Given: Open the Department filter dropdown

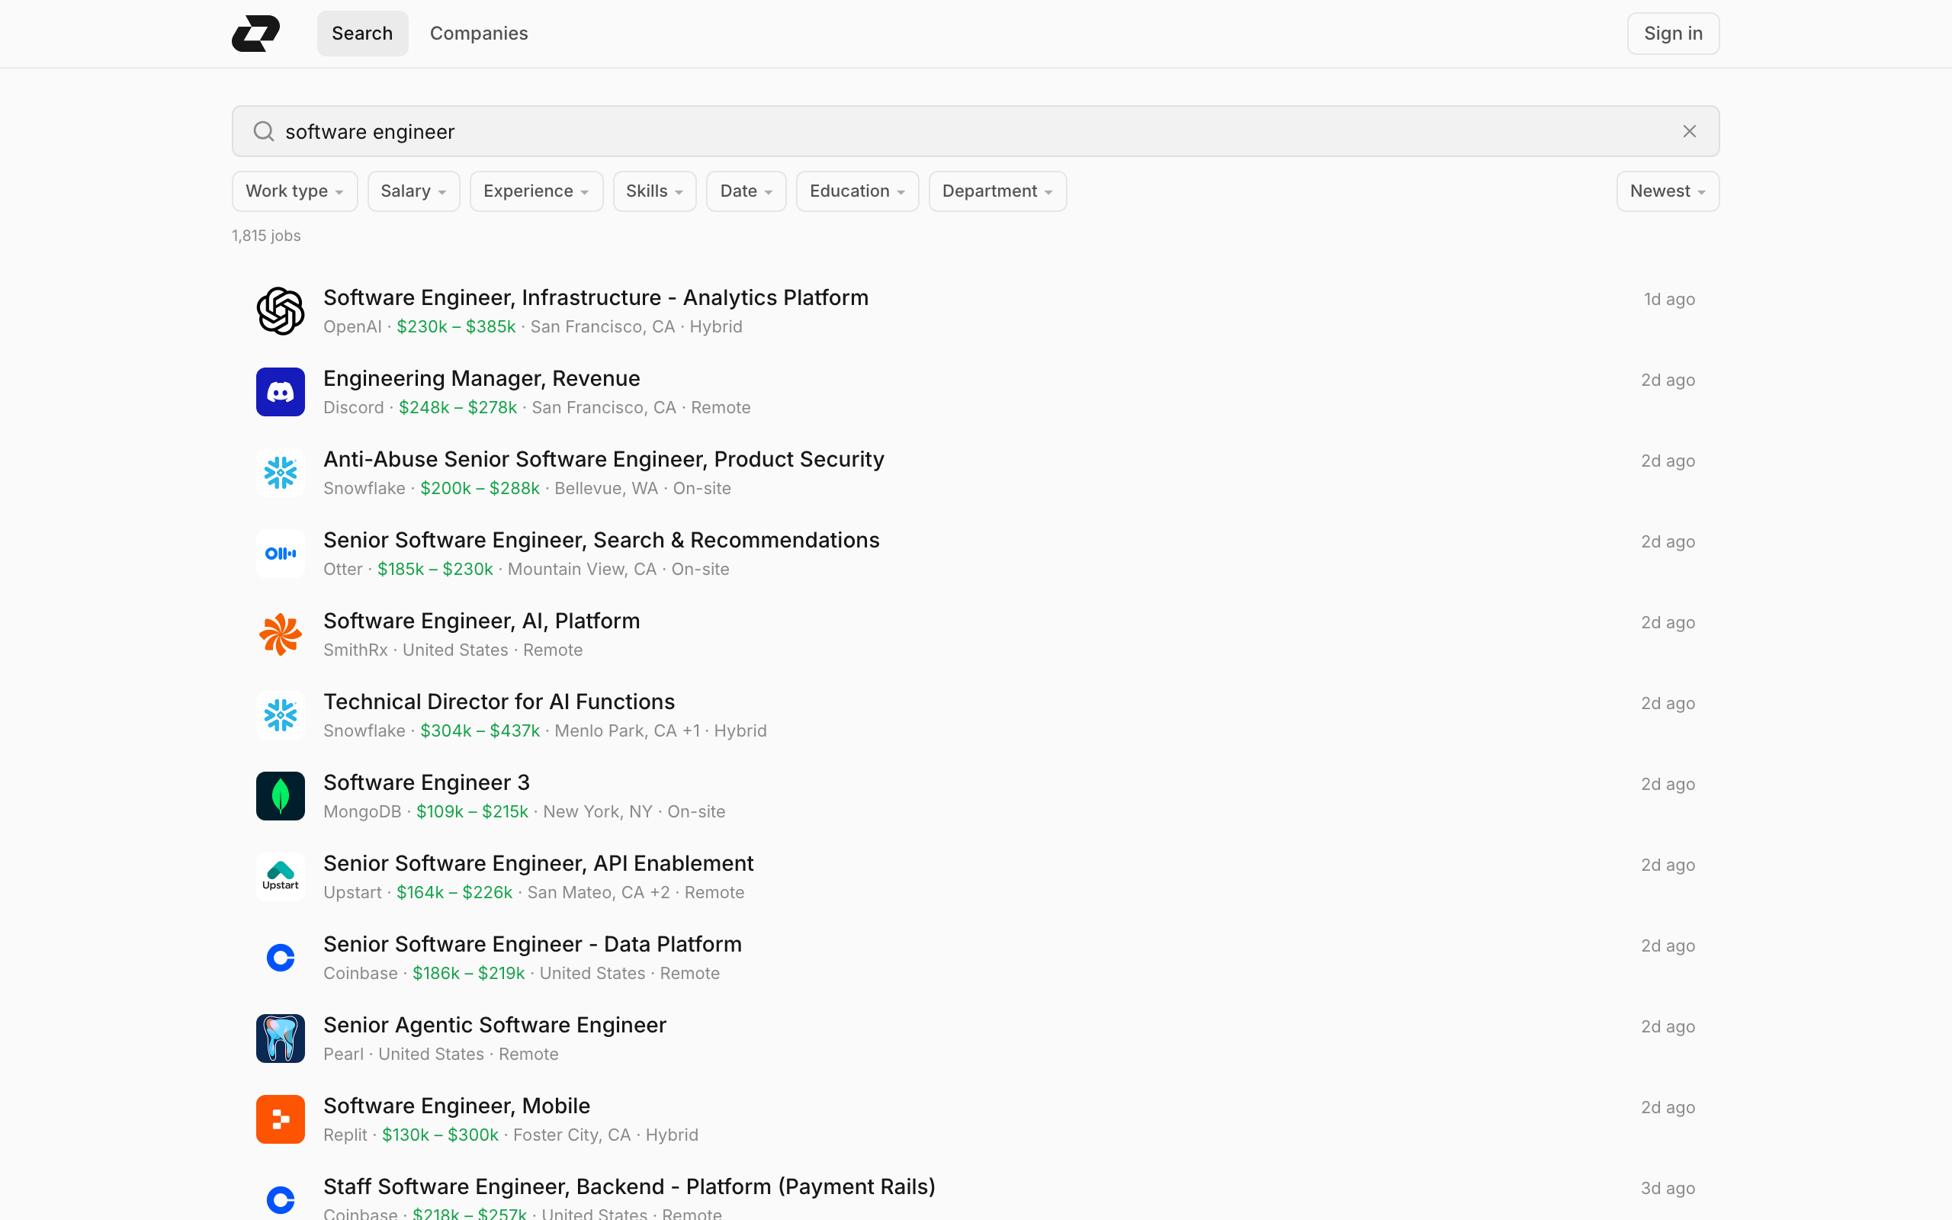Looking at the screenshot, I should click(996, 191).
